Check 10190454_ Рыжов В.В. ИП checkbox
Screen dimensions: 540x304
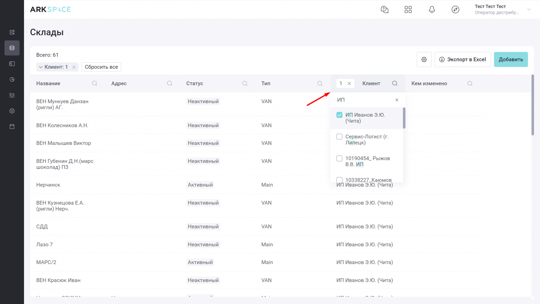pos(340,158)
